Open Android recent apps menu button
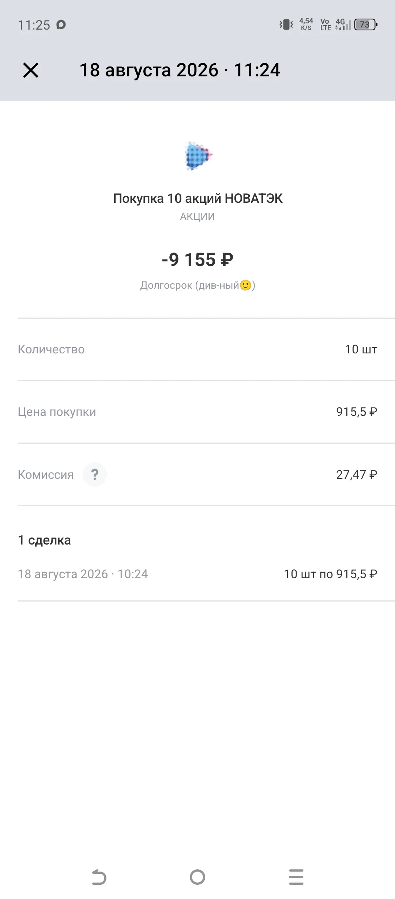 coord(296,877)
